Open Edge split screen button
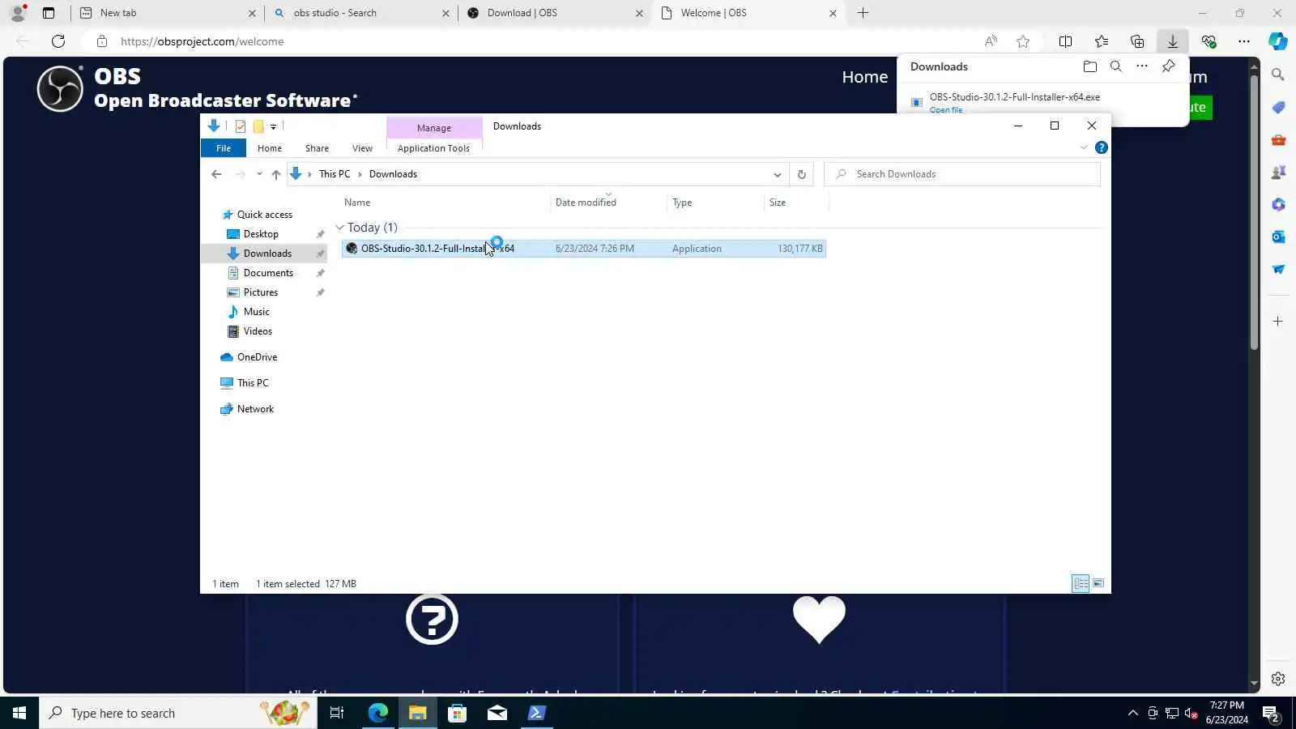Image resolution: width=1296 pixels, height=729 pixels. pos(1065,41)
